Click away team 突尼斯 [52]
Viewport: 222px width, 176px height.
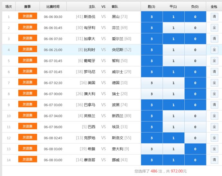122,50
